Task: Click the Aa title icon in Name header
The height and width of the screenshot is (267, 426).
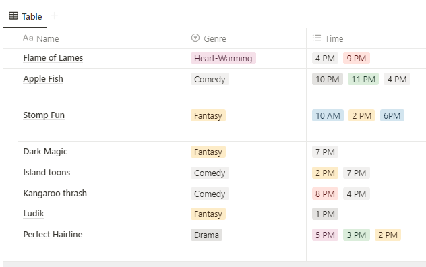Action: click(28, 38)
